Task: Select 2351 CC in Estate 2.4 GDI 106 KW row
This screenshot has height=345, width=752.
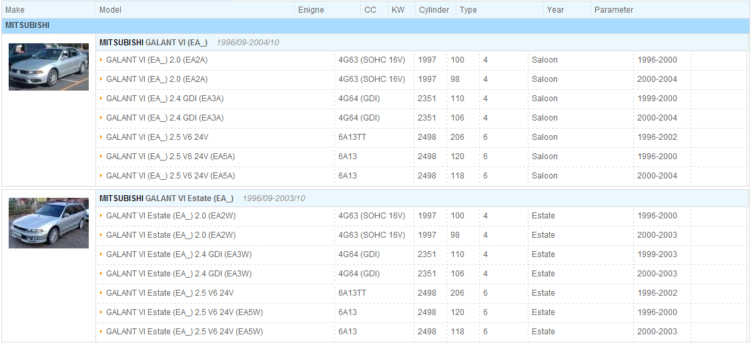Action: tap(427, 273)
